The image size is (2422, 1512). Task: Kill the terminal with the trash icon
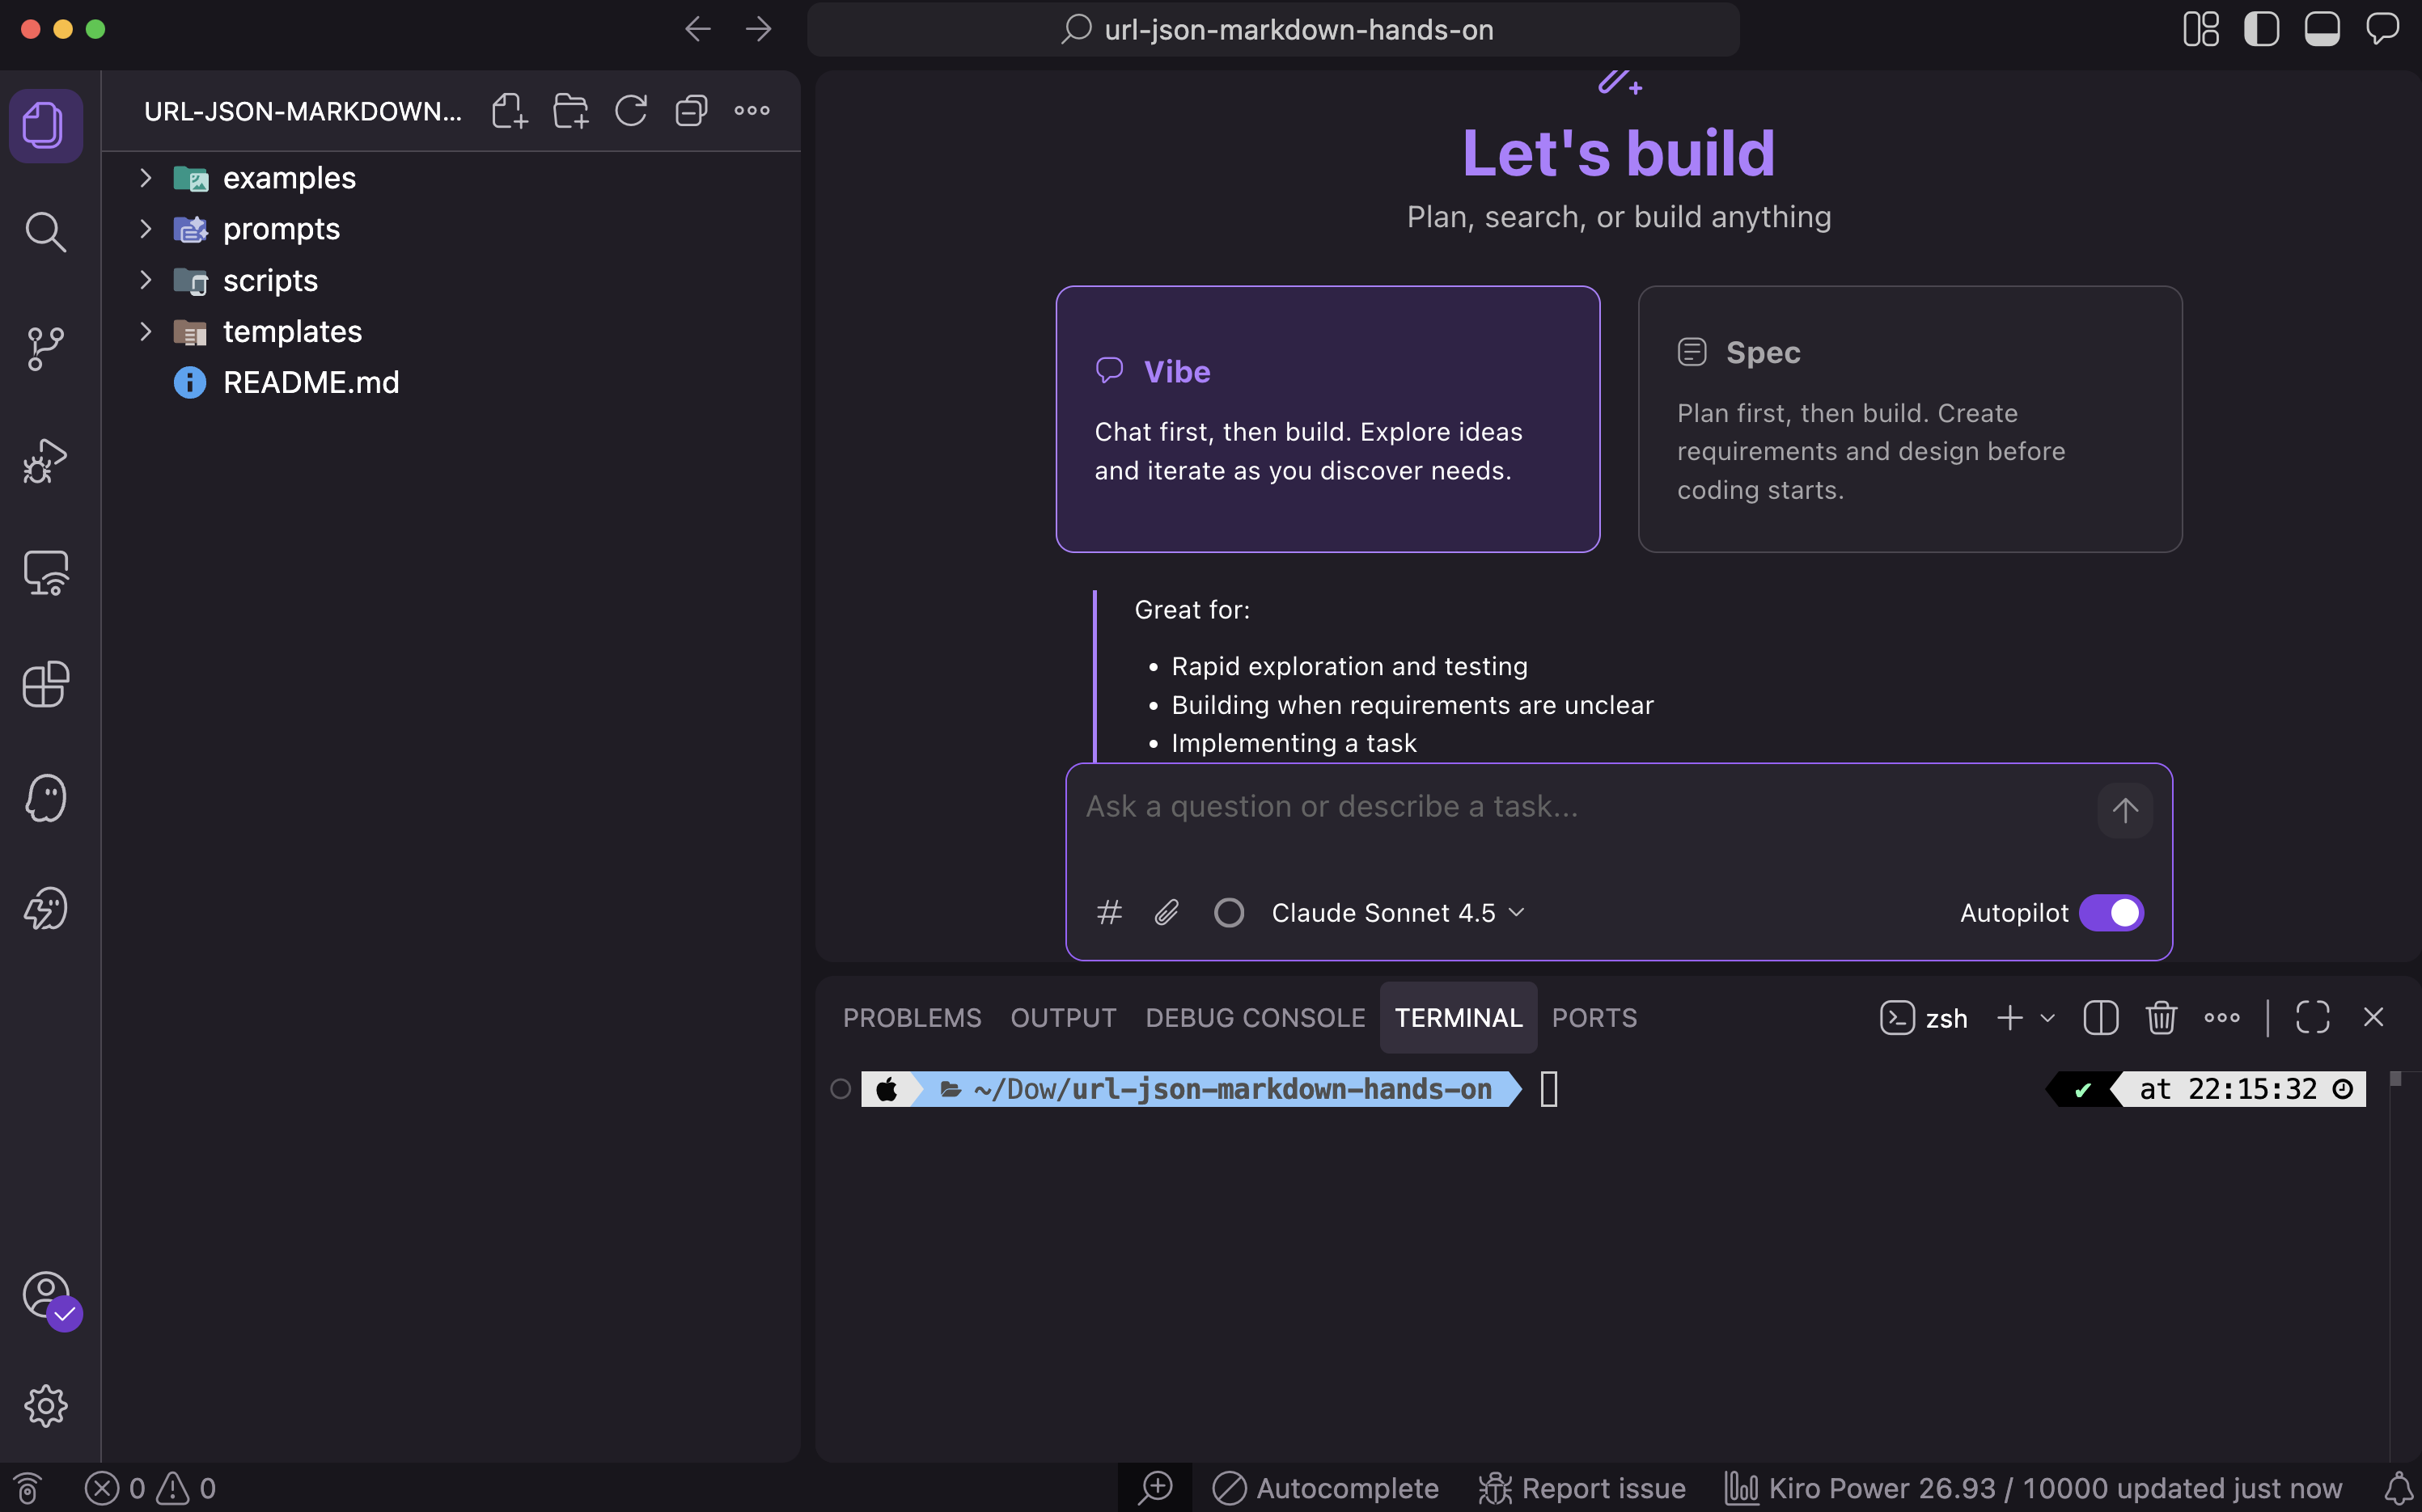click(x=2161, y=1018)
